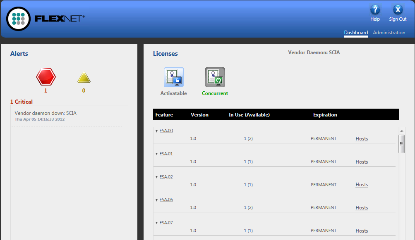
Task: Click the Alerts panel heading
Action: coord(19,53)
